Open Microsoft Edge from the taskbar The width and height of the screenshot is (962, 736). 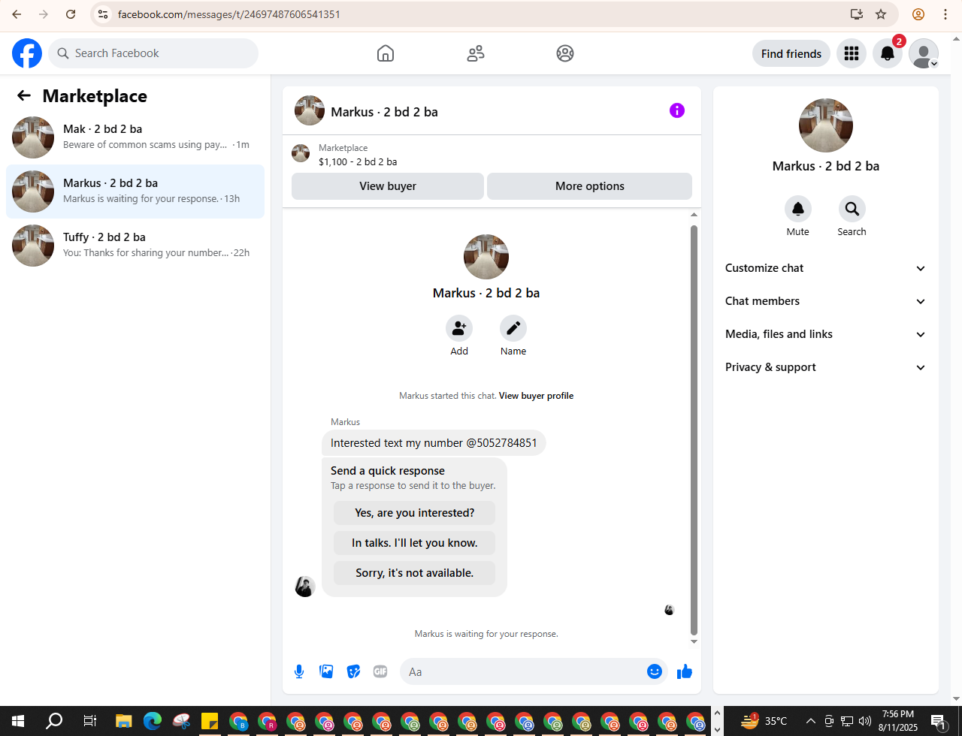click(153, 721)
